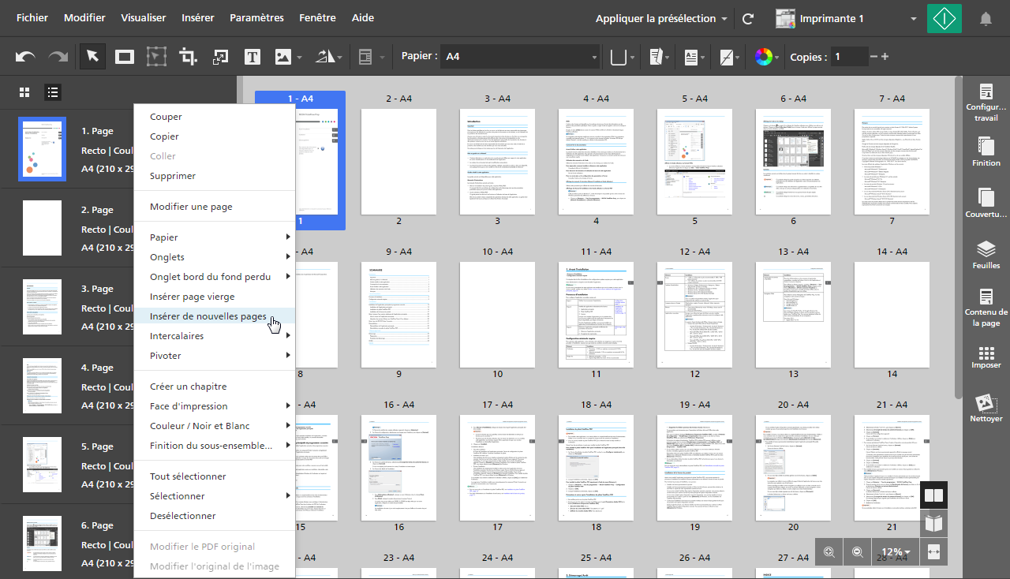Choose Modifier une page
The height and width of the screenshot is (579, 1010).
coord(215,207)
